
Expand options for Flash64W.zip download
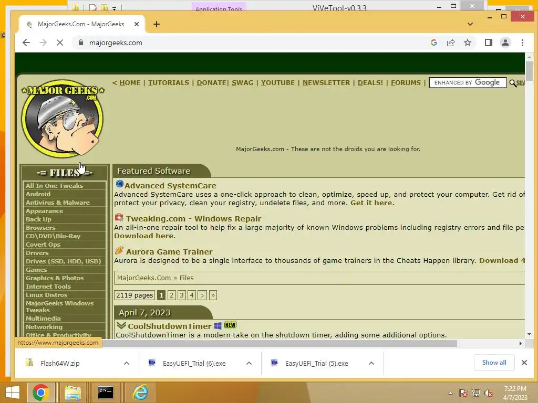click(127, 363)
